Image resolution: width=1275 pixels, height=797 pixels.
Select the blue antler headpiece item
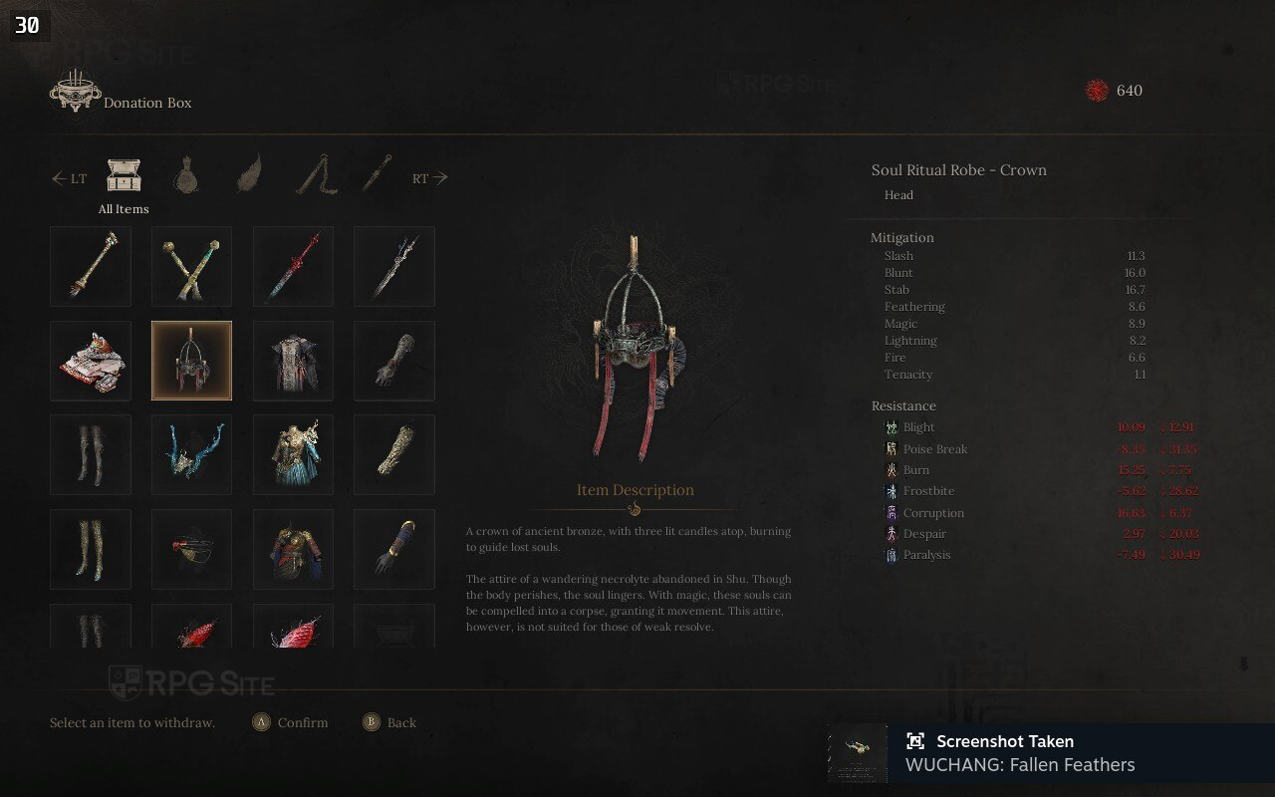191,454
